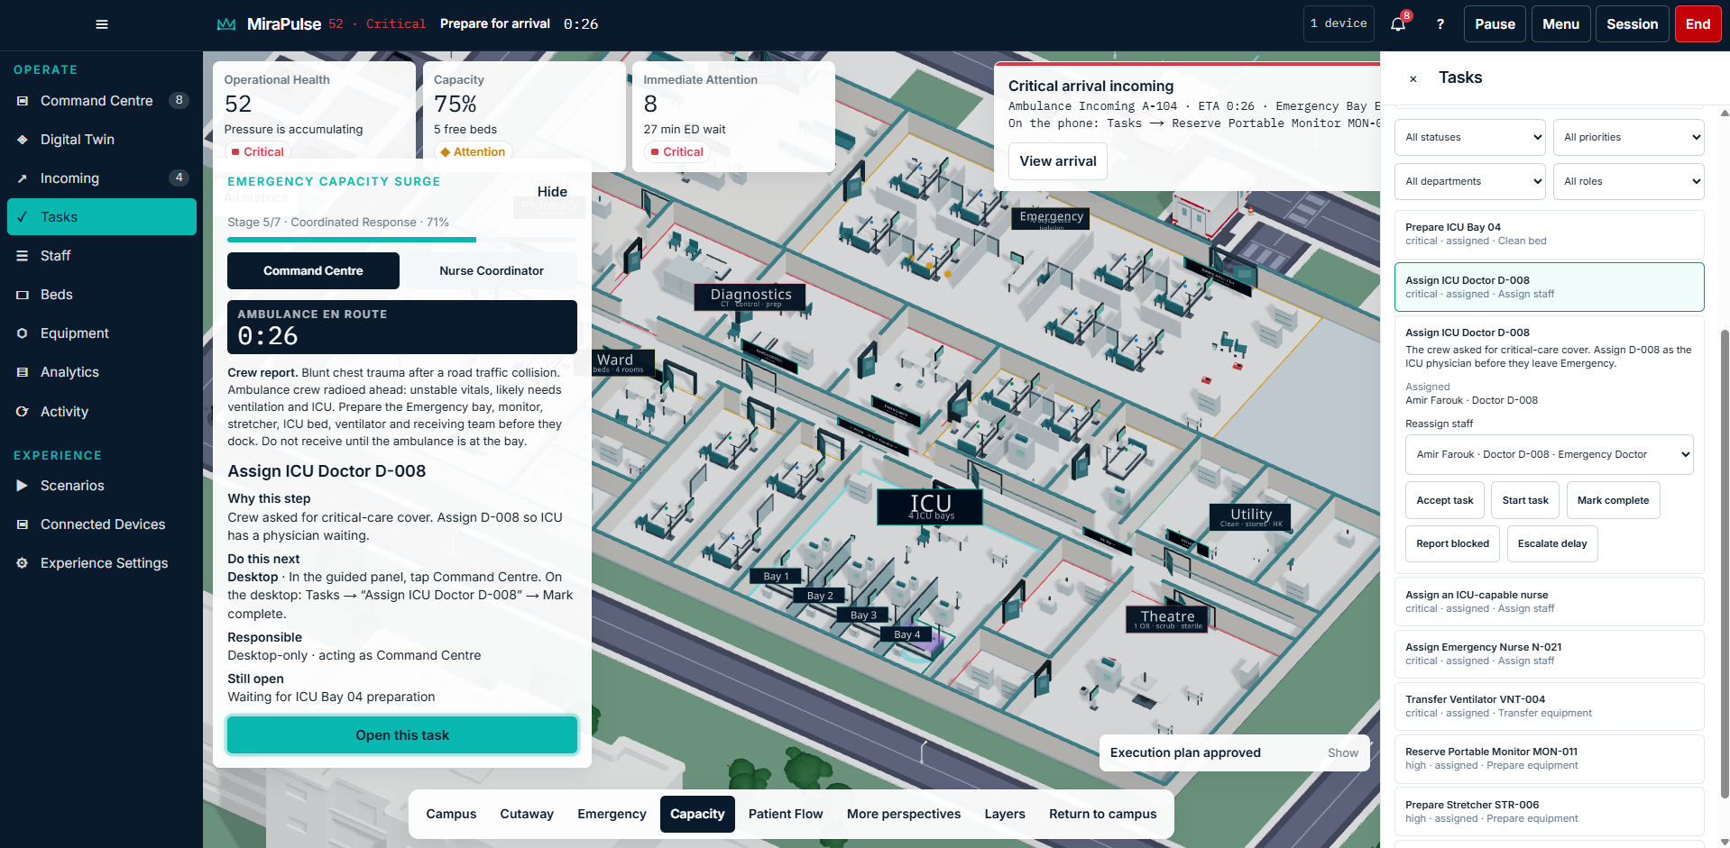Open the top Menu button

(x=1560, y=24)
